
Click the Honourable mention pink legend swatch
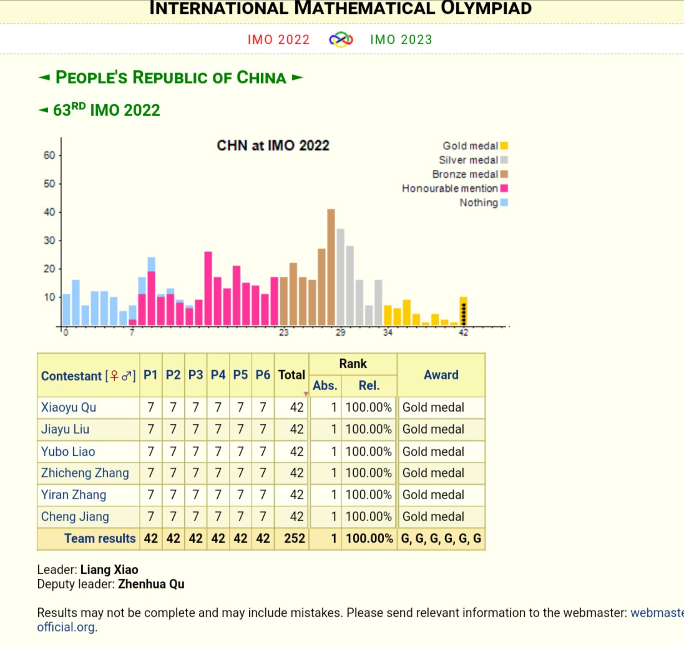click(504, 188)
